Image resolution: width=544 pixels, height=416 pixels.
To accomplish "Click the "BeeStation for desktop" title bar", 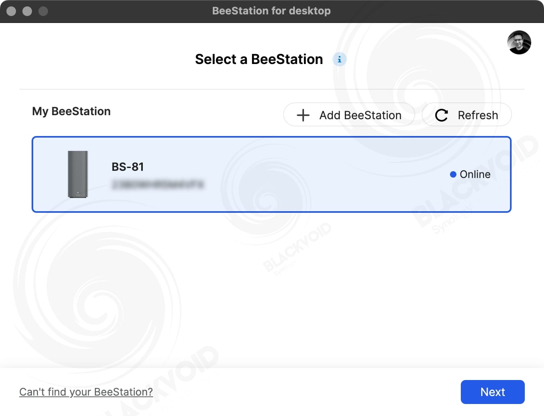I will (272, 11).
